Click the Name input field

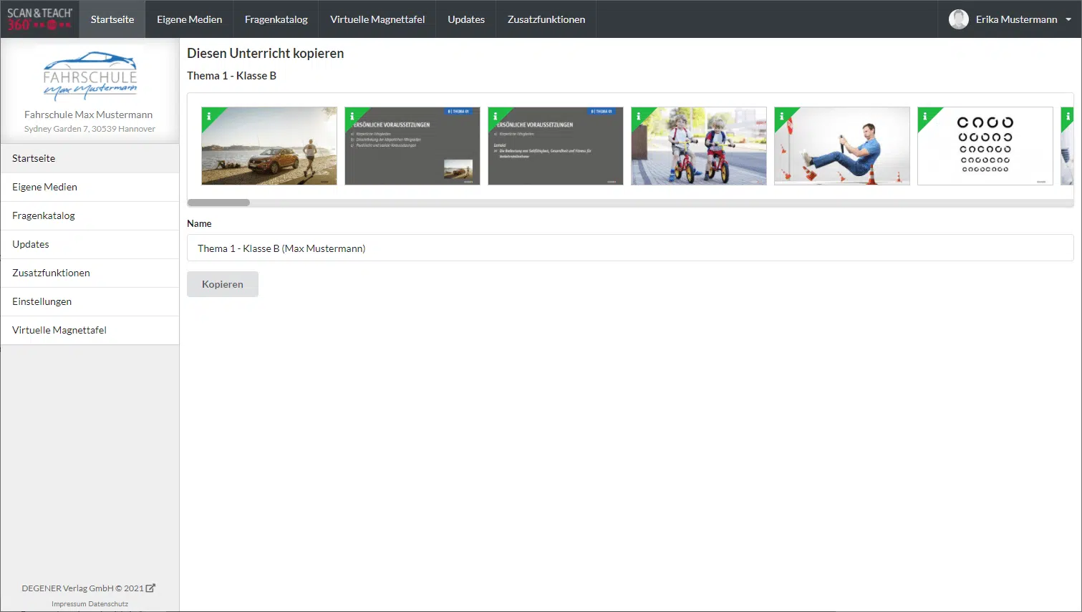(629, 248)
